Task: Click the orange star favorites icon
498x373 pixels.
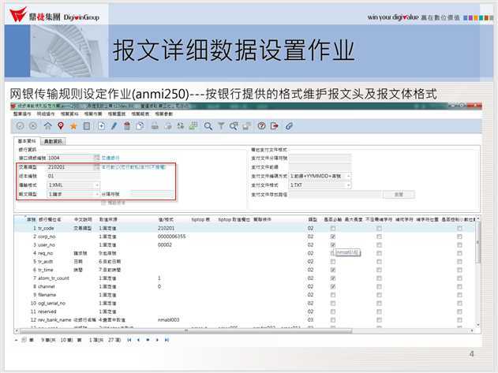Action: (73, 126)
